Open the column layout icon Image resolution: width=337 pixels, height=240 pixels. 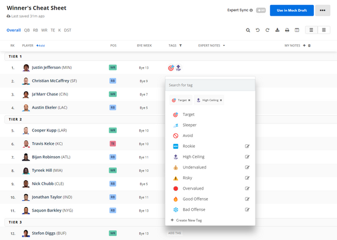pos(297,30)
